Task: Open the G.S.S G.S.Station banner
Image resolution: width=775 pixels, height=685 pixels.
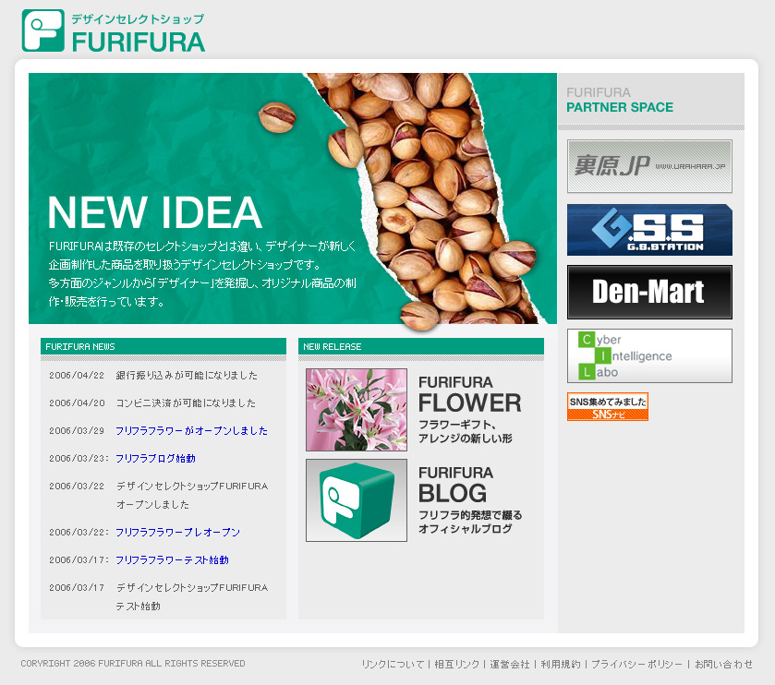Action: click(x=649, y=230)
